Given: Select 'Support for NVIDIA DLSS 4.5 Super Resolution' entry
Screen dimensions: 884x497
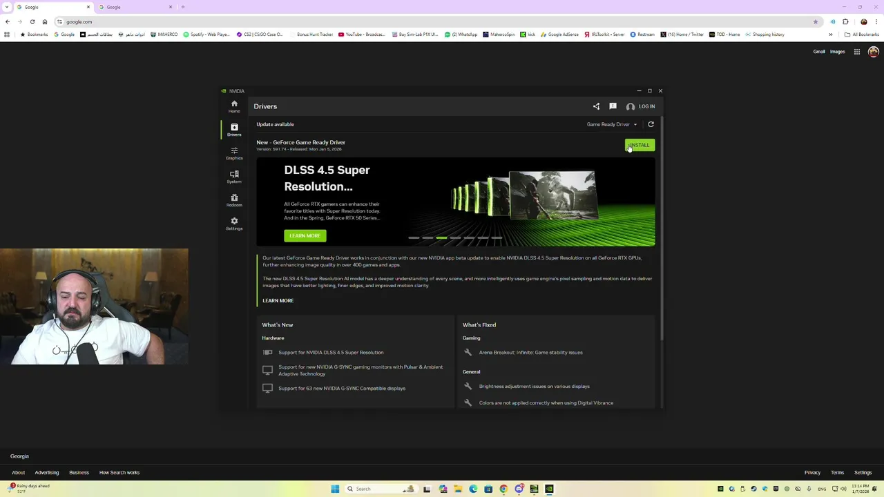Looking at the screenshot, I should [331, 353].
